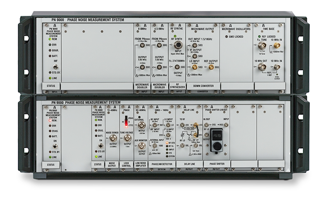Select the 4.5-8MHz doubler OUTPUT connector

[159, 67]
